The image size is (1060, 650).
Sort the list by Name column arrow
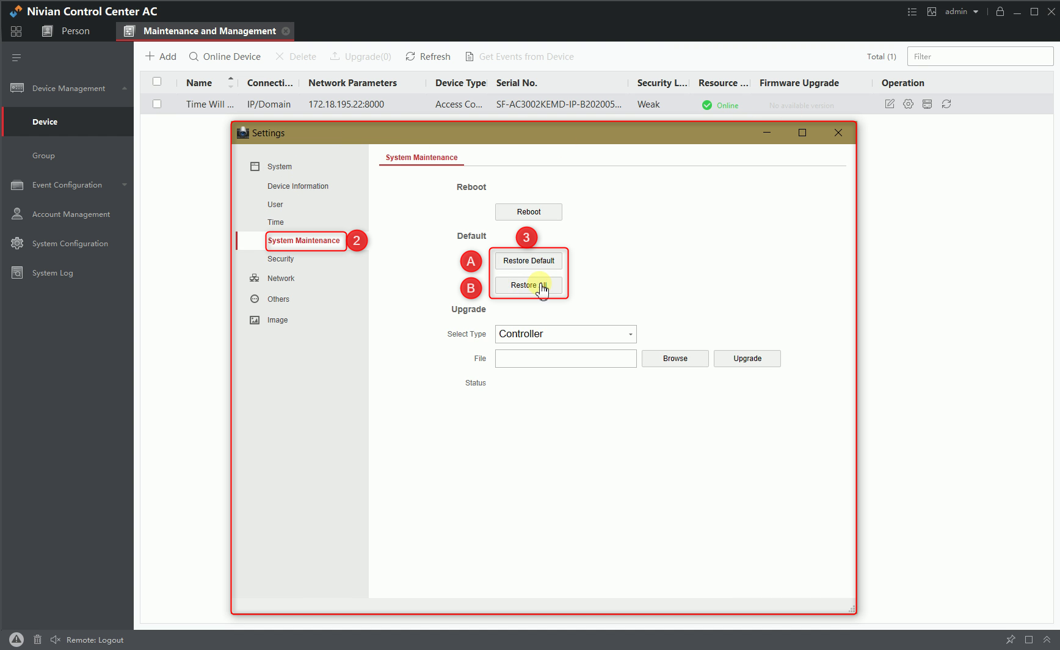tap(231, 82)
